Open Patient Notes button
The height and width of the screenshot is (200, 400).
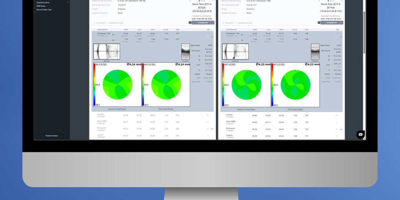(52, 136)
